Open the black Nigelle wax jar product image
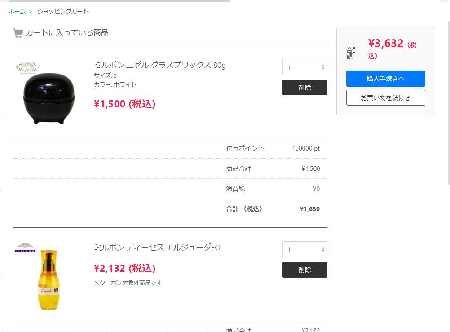The image size is (450, 332). coord(49,98)
